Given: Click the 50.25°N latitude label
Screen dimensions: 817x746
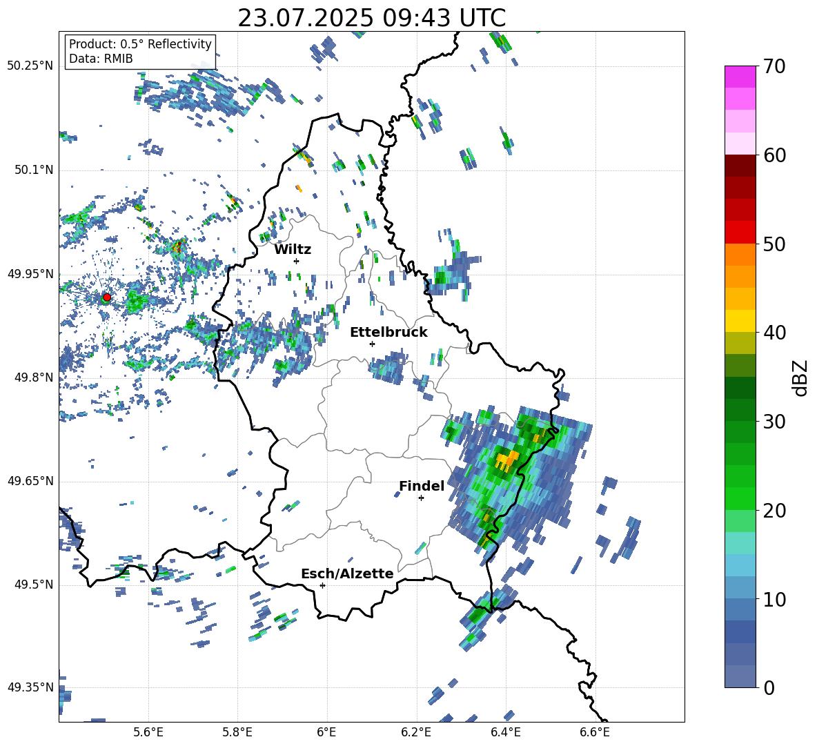Looking at the screenshot, I should 30,66.
